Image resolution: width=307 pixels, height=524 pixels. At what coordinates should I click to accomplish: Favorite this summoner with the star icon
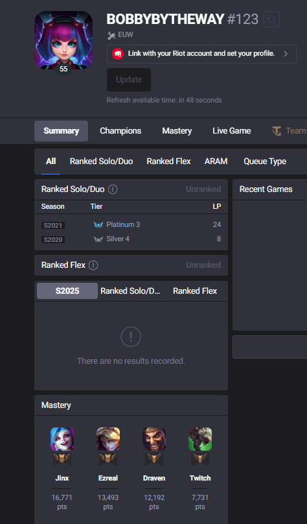pyautogui.click(x=271, y=19)
